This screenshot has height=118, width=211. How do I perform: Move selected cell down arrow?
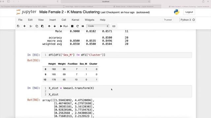pos(55,26)
